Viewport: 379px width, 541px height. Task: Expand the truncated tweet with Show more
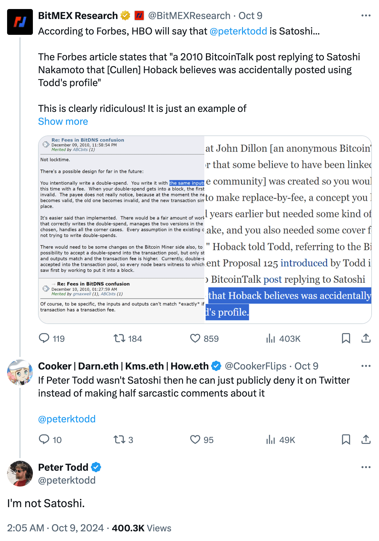tap(63, 122)
